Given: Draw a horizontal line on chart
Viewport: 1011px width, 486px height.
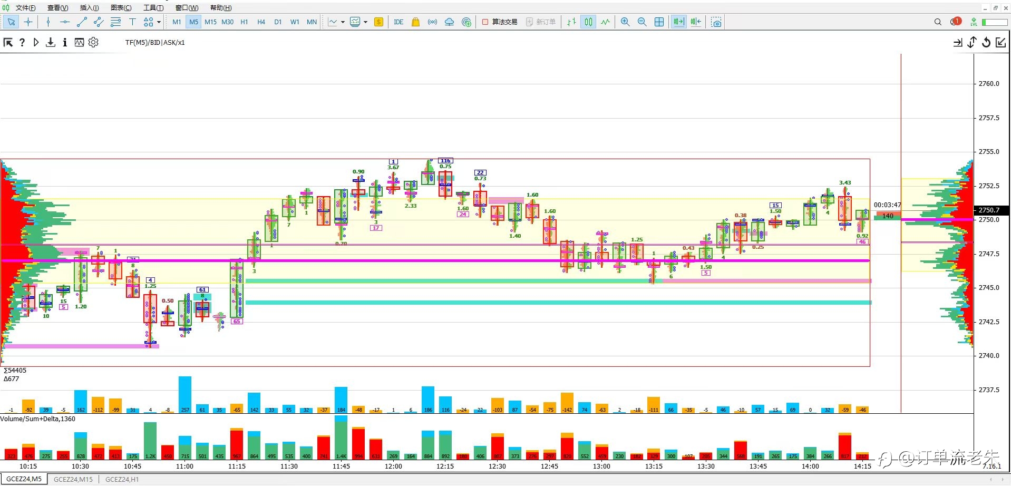Looking at the screenshot, I should [x=65, y=22].
